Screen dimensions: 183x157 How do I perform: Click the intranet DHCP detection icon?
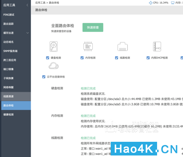(157, 47)
